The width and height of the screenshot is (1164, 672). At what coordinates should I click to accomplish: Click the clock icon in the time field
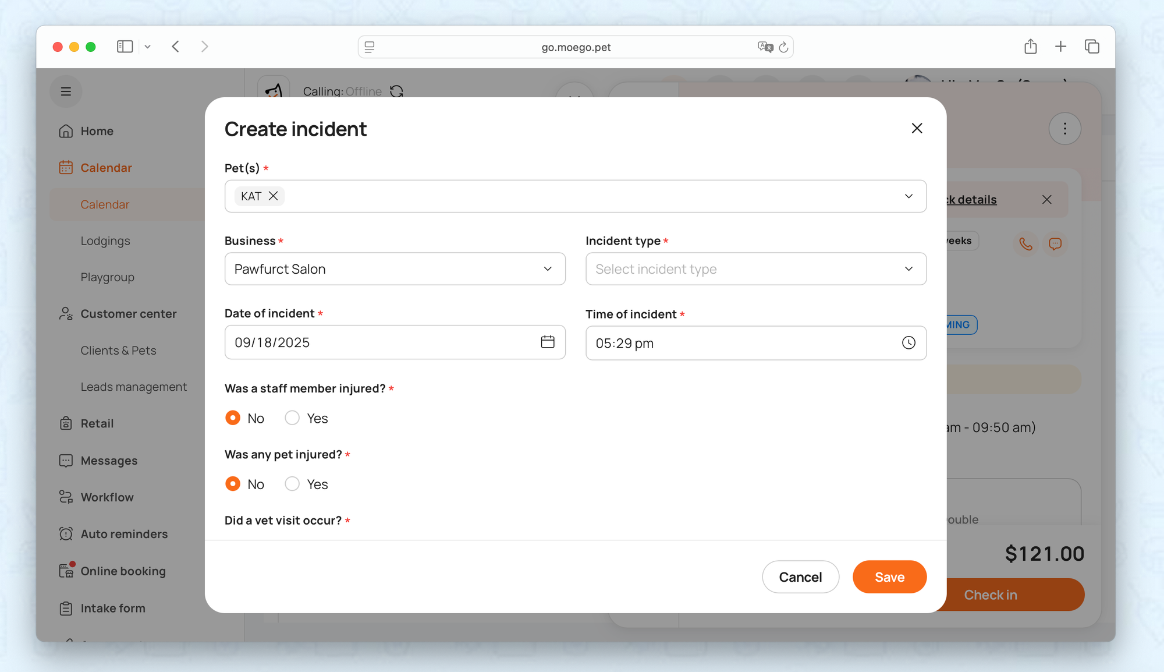pyautogui.click(x=908, y=343)
